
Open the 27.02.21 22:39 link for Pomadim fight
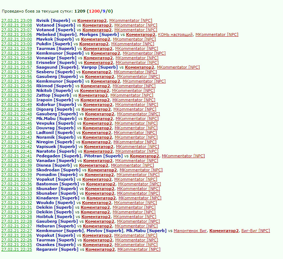17,175
